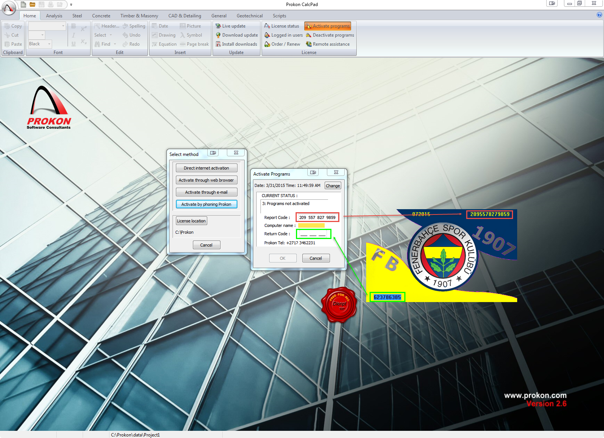
Task: Toggle Subscript formatting
Action: (x=84, y=42)
